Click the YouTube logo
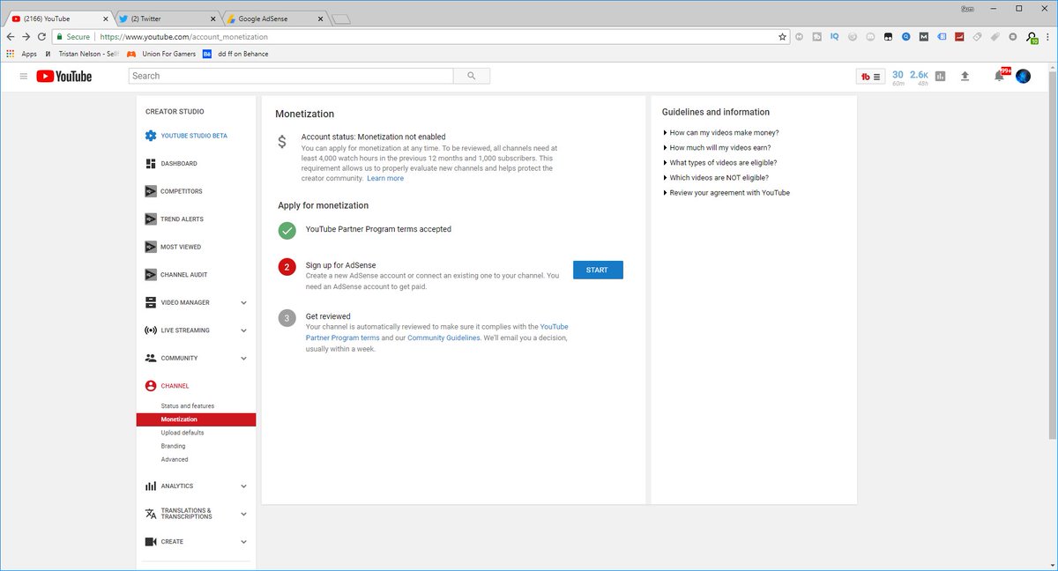Viewport: 1058px width, 571px height. pyautogui.click(x=64, y=77)
